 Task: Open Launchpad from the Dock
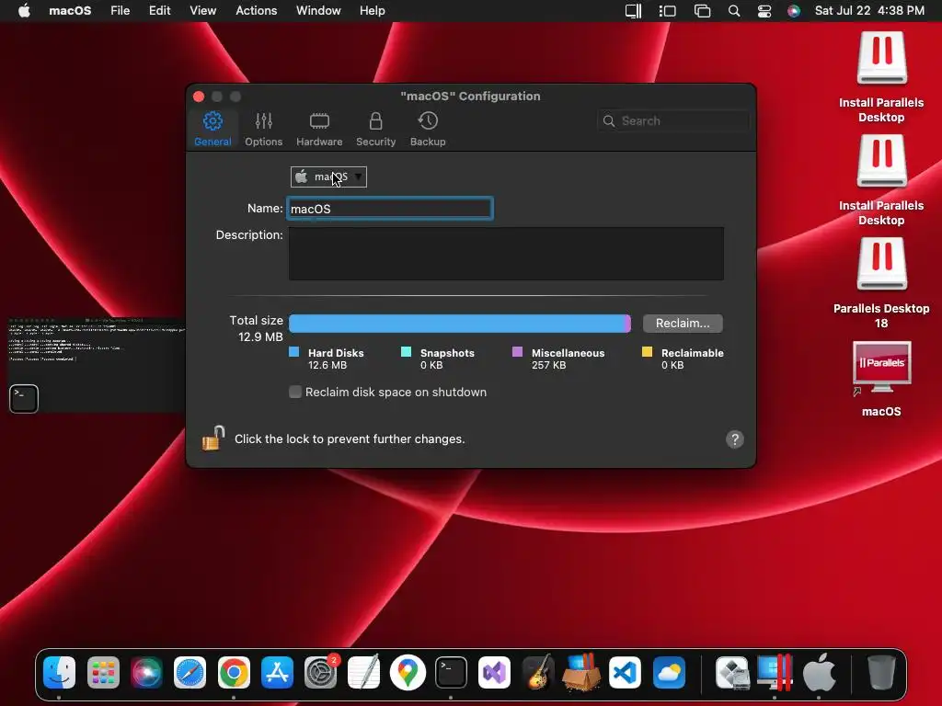[x=103, y=672]
